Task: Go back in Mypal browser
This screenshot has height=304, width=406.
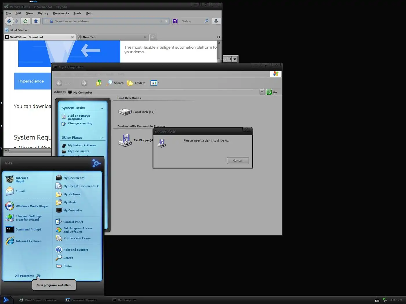Action: 9,21
